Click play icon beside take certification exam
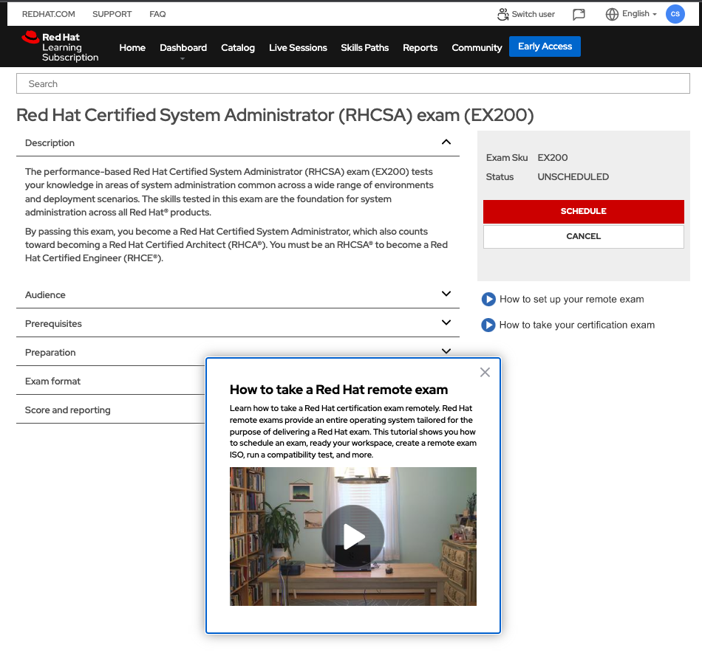The width and height of the screenshot is (702, 659). coord(488,325)
